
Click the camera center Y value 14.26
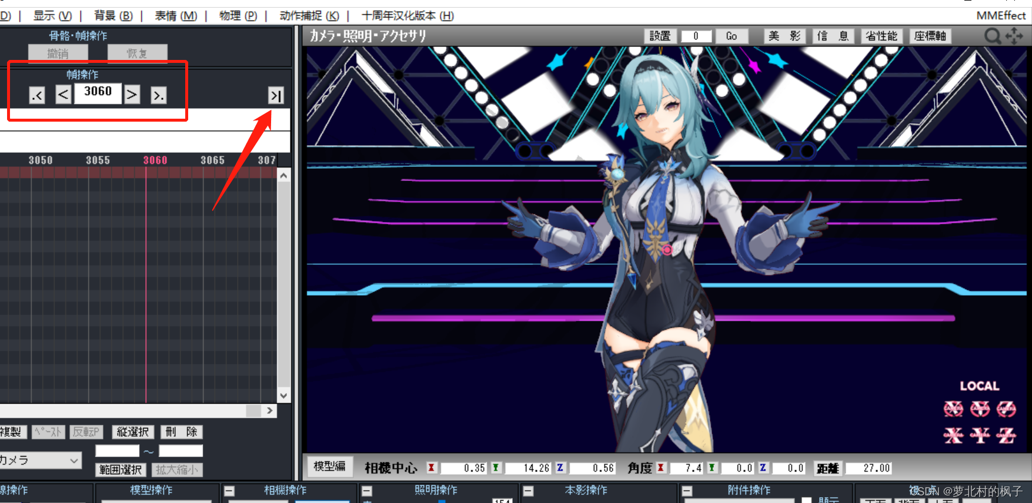[x=528, y=468]
